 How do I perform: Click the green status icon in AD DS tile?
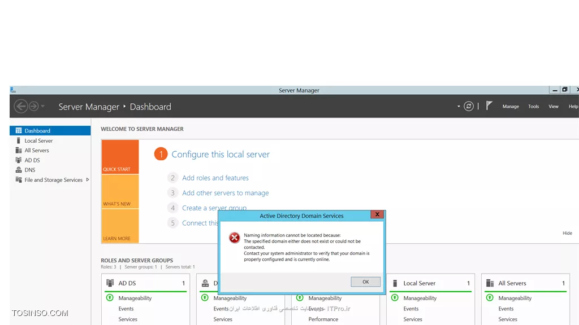(110, 298)
